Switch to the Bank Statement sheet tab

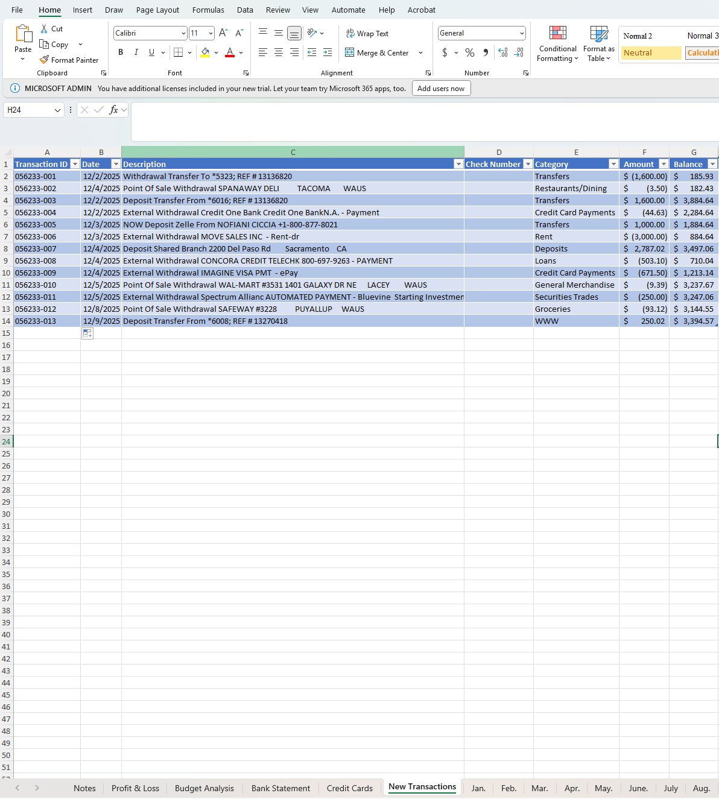click(x=280, y=788)
